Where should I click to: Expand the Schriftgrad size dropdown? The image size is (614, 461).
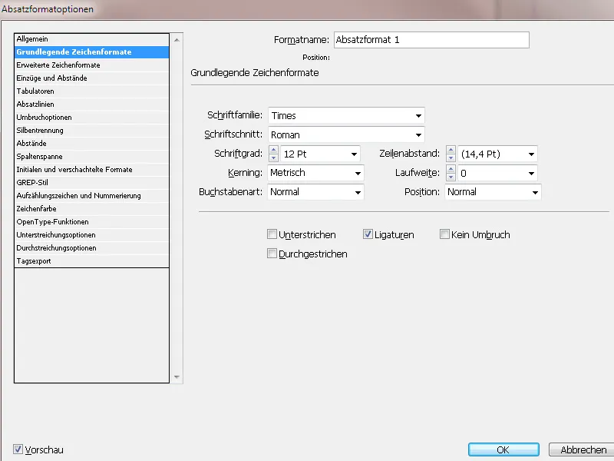(354, 154)
